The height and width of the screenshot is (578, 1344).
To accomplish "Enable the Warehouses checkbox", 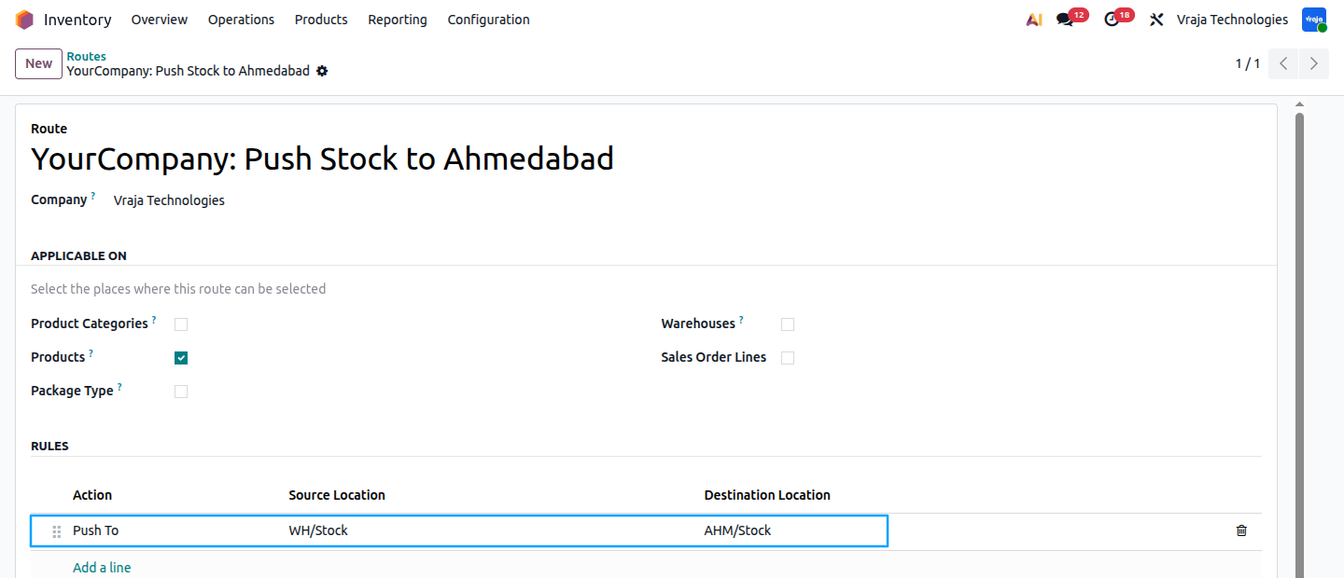I will [x=788, y=324].
